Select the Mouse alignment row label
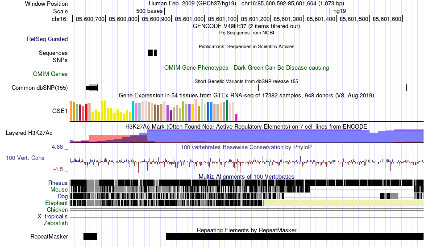Screen dimensions: 424x247 59,190
